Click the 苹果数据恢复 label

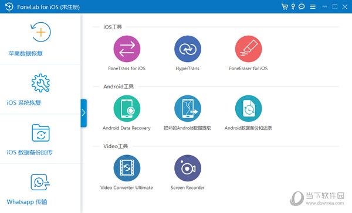coord(25,53)
